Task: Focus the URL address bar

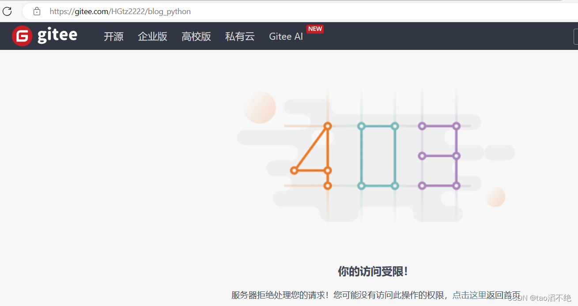Action: [300, 11]
